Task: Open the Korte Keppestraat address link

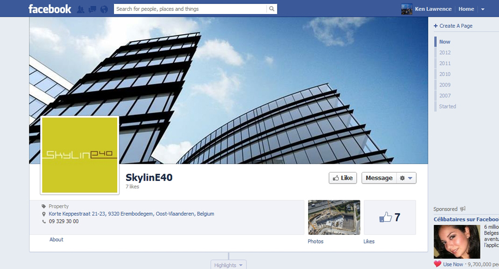Action: pos(131,214)
